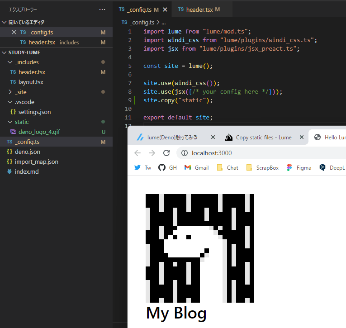The height and width of the screenshot is (328, 346).
Task: Switch to Copy static files - Lume tab
Action: click(264, 138)
